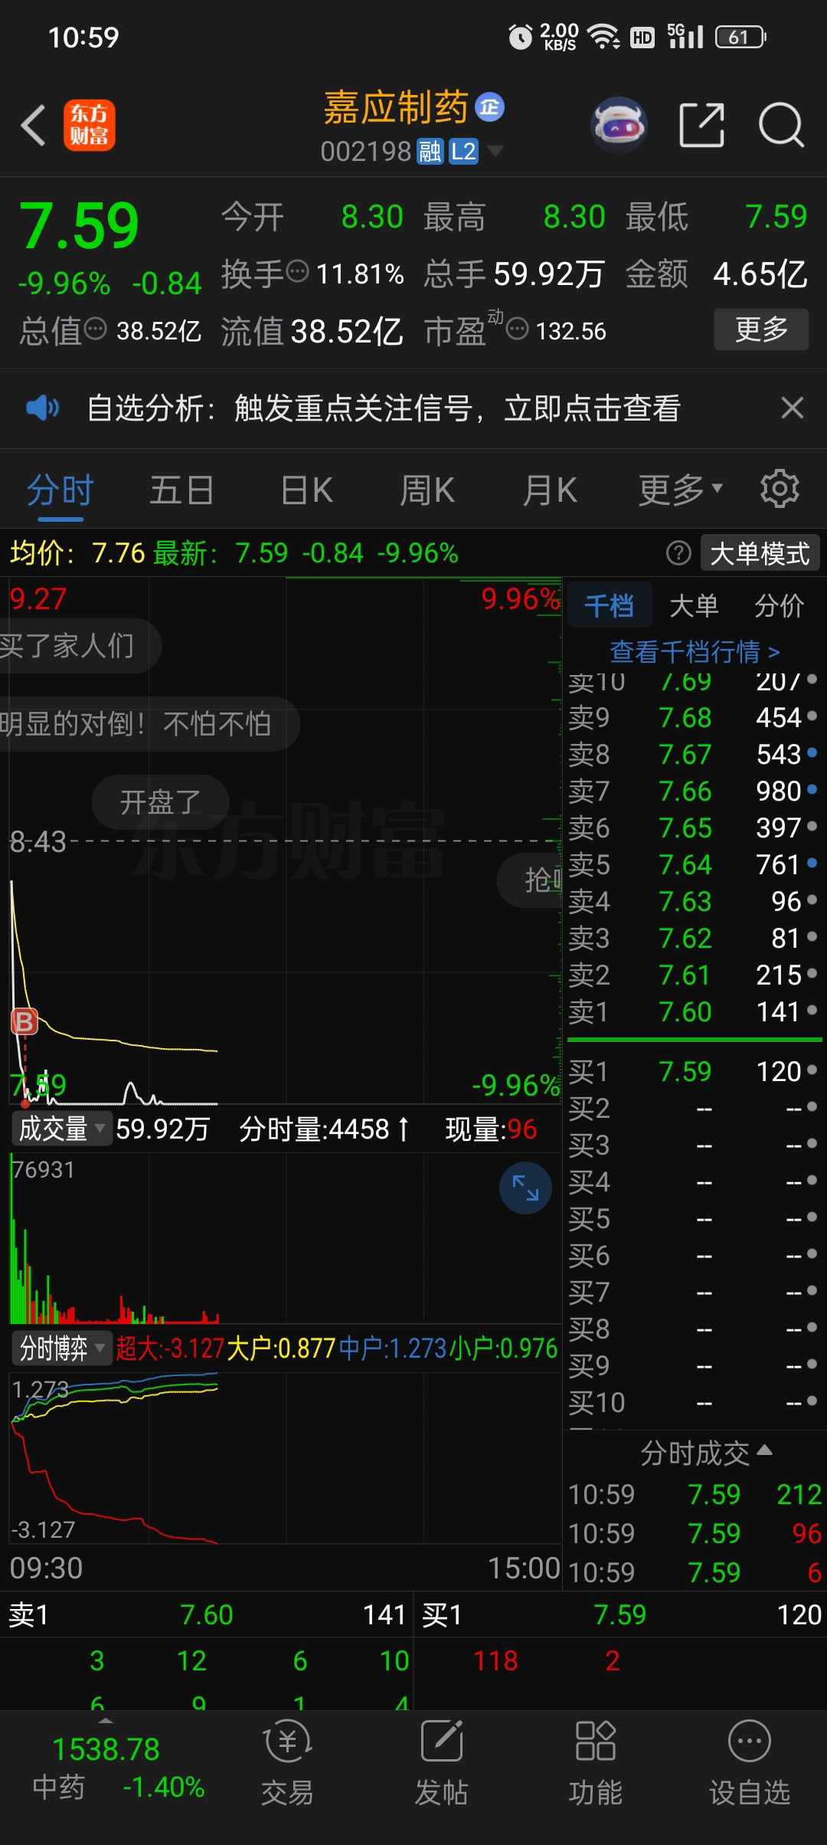Open the robot assistant avatar
The width and height of the screenshot is (827, 1845).
619,124
